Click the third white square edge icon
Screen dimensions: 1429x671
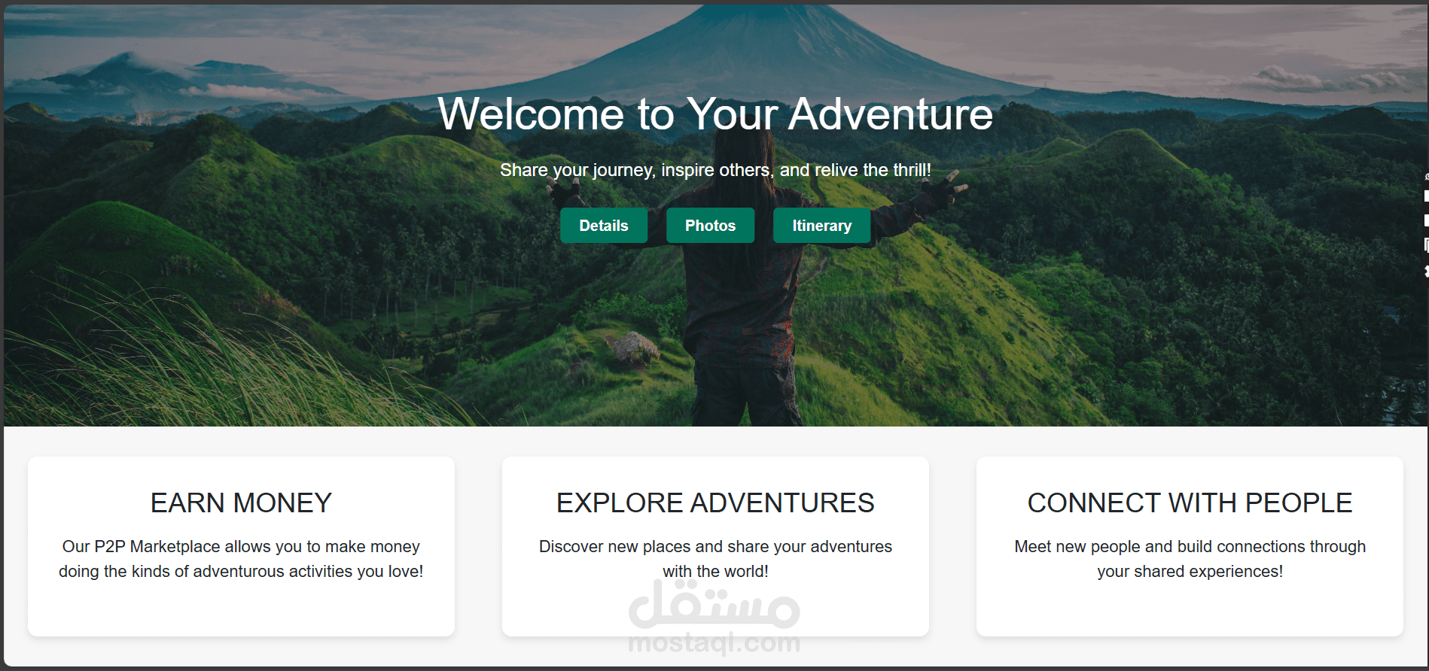1426,220
